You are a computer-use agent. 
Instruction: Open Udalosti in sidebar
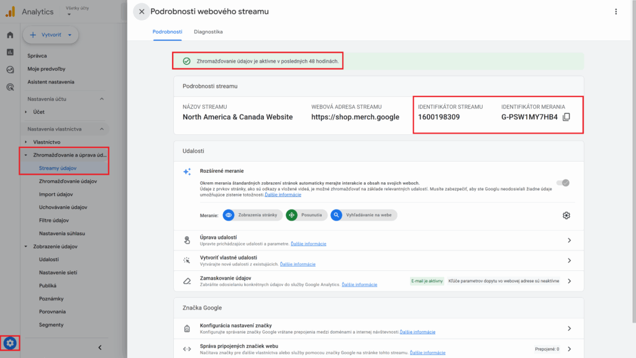pyautogui.click(x=48, y=259)
